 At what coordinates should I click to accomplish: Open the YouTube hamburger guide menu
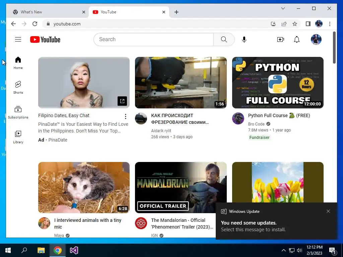point(18,39)
